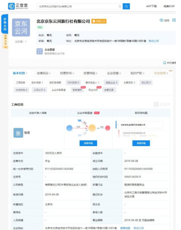Open 同业分析 with the HOT badge

(93, 90)
